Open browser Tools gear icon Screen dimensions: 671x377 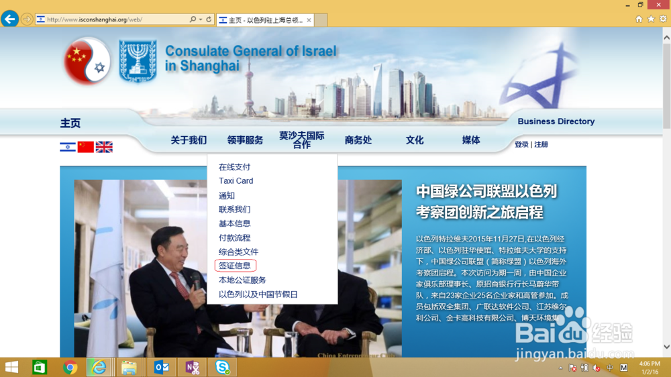click(663, 19)
